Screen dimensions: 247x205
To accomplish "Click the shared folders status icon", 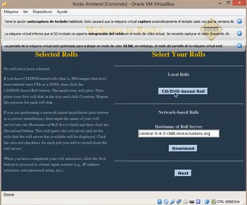I will pos(185,202).
